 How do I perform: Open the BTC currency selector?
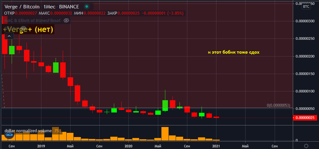pos(306,7)
